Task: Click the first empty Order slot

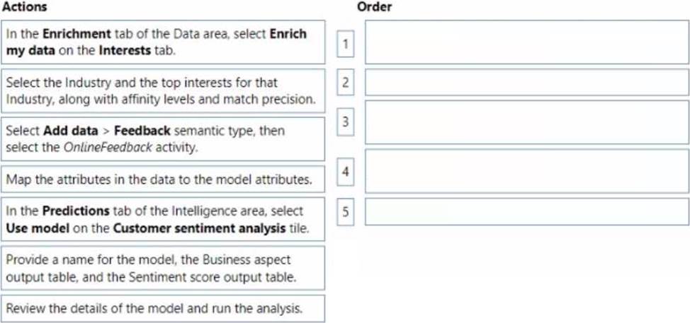Action: point(527,42)
